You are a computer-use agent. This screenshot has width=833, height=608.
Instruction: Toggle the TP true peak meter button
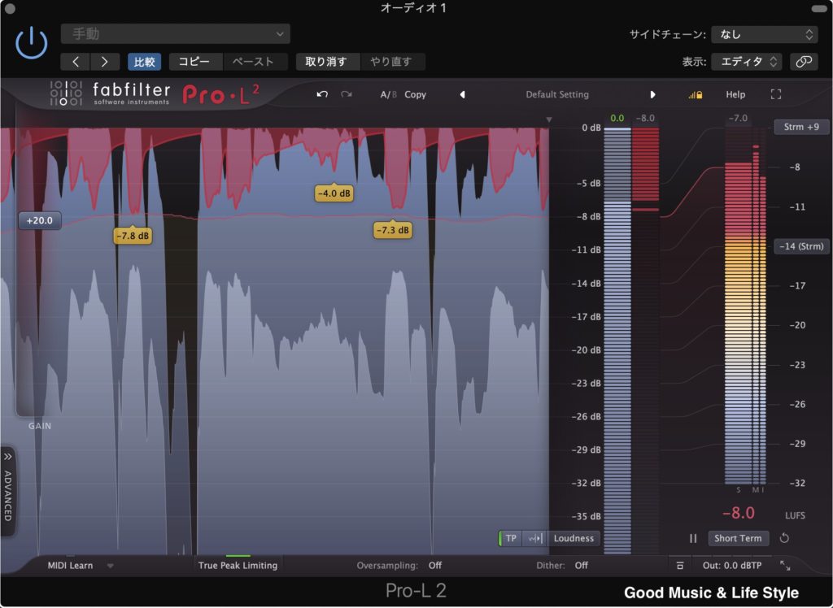click(x=510, y=538)
